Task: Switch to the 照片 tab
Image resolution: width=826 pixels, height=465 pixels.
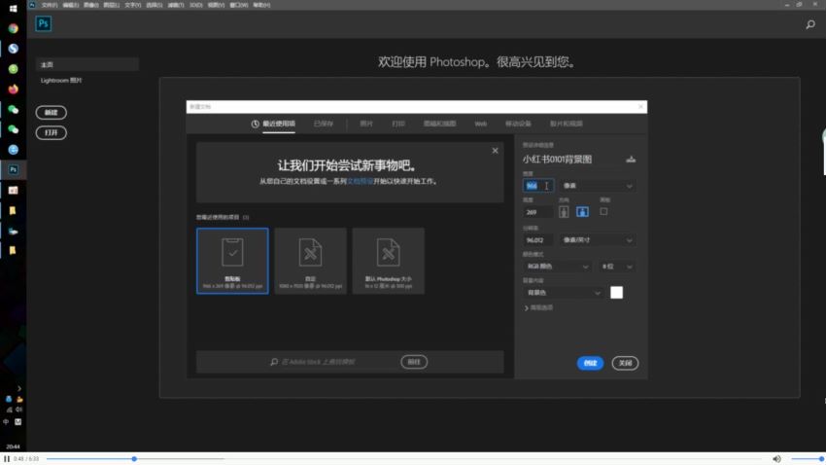Action: pyautogui.click(x=366, y=124)
